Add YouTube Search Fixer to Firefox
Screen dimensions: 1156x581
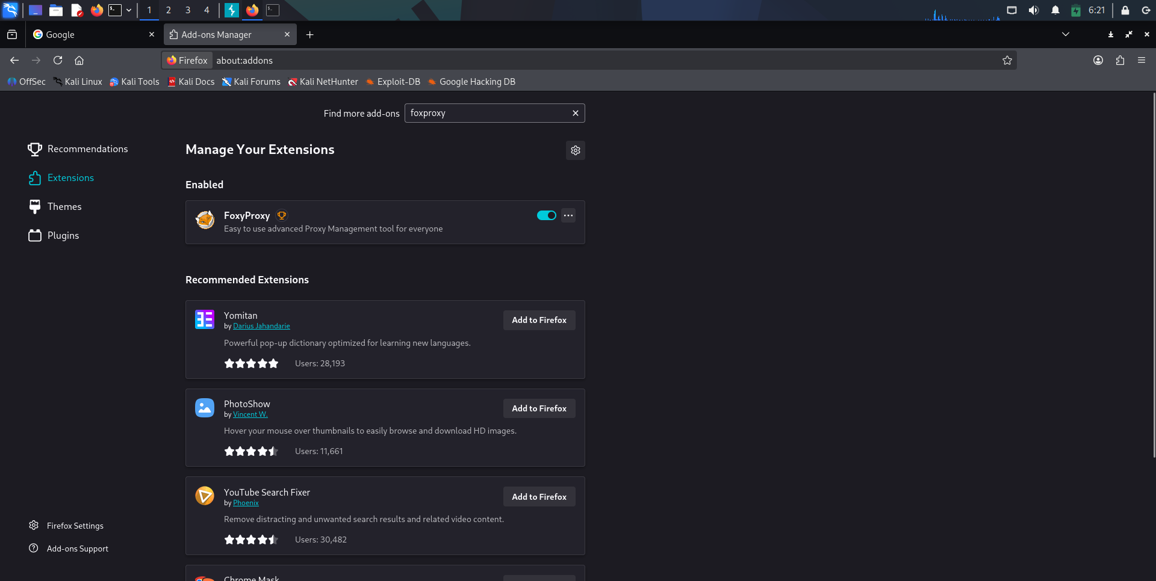[539, 497]
